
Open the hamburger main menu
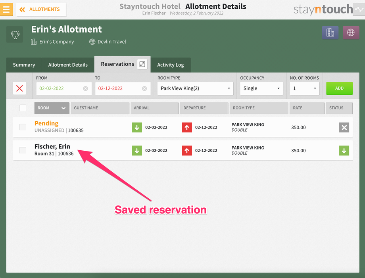tap(6, 10)
